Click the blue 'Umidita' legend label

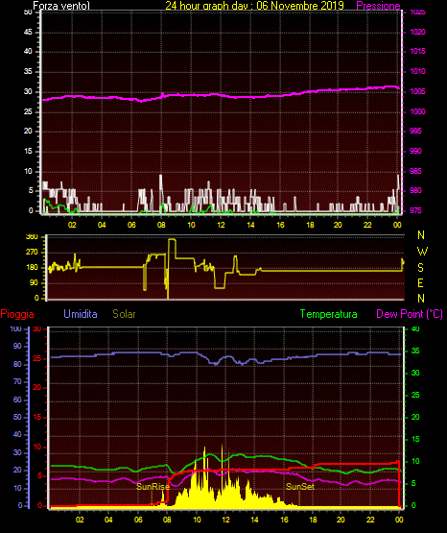click(81, 314)
